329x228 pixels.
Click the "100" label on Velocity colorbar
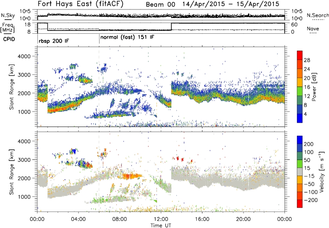309,152
